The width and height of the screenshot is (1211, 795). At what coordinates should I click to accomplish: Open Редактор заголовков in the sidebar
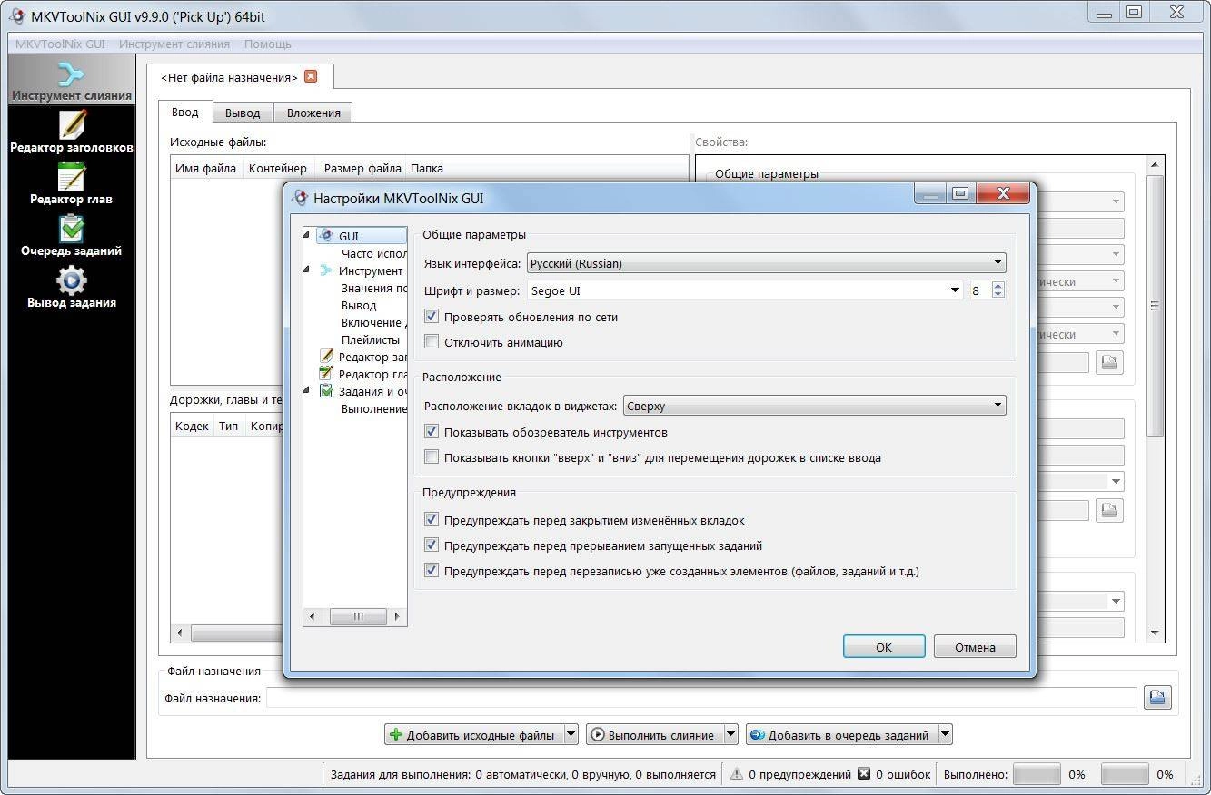[71, 132]
